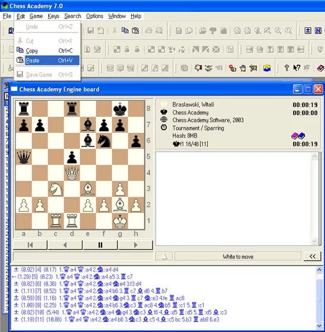Click the question mark help icon
Viewport: 325px width, 332px height.
coord(286,68)
